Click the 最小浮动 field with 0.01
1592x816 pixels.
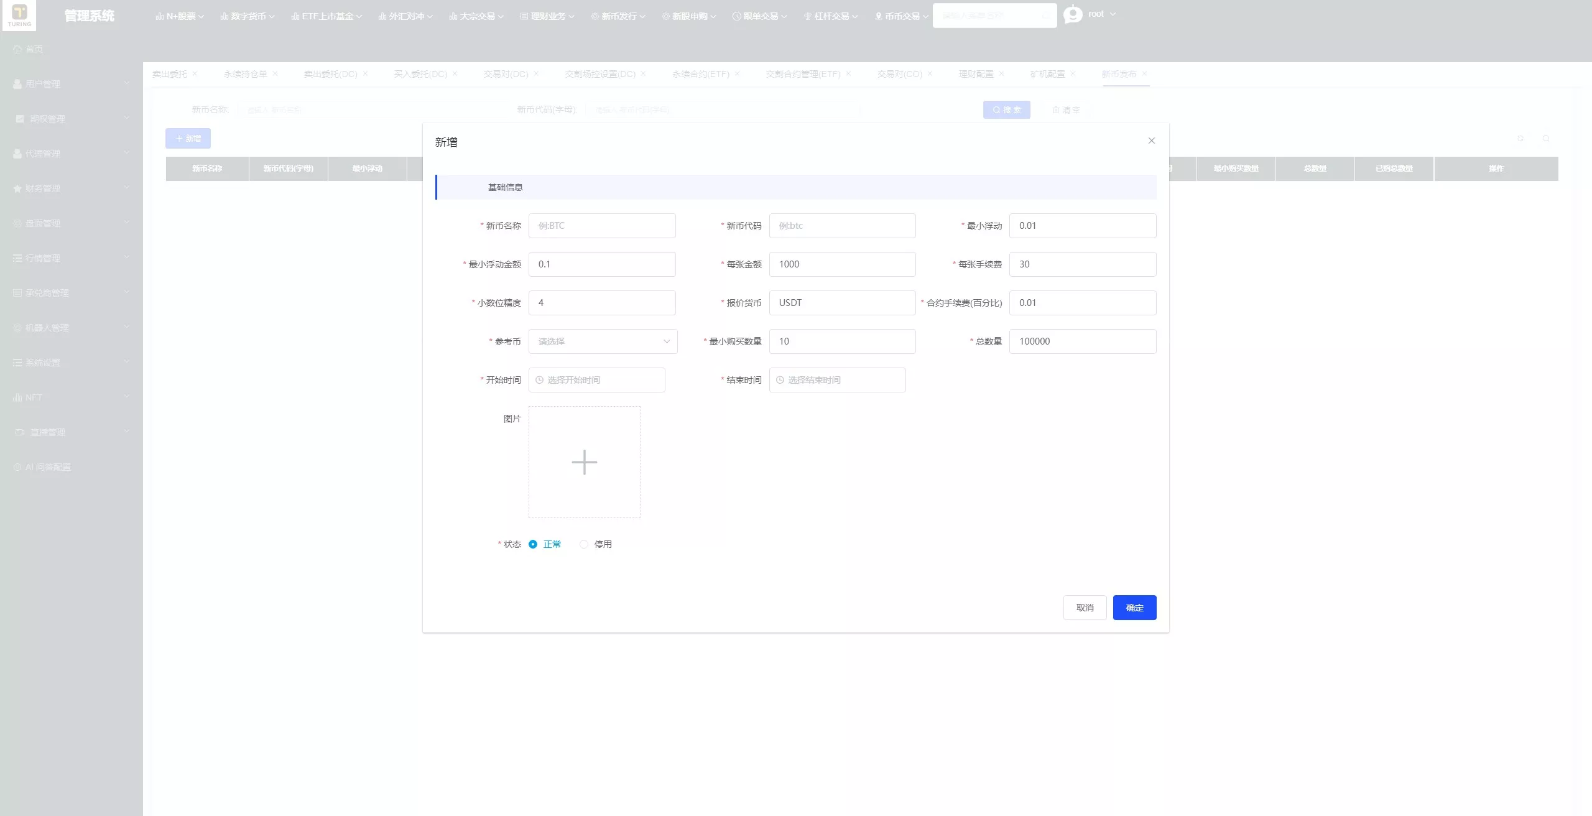click(x=1083, y=226)
